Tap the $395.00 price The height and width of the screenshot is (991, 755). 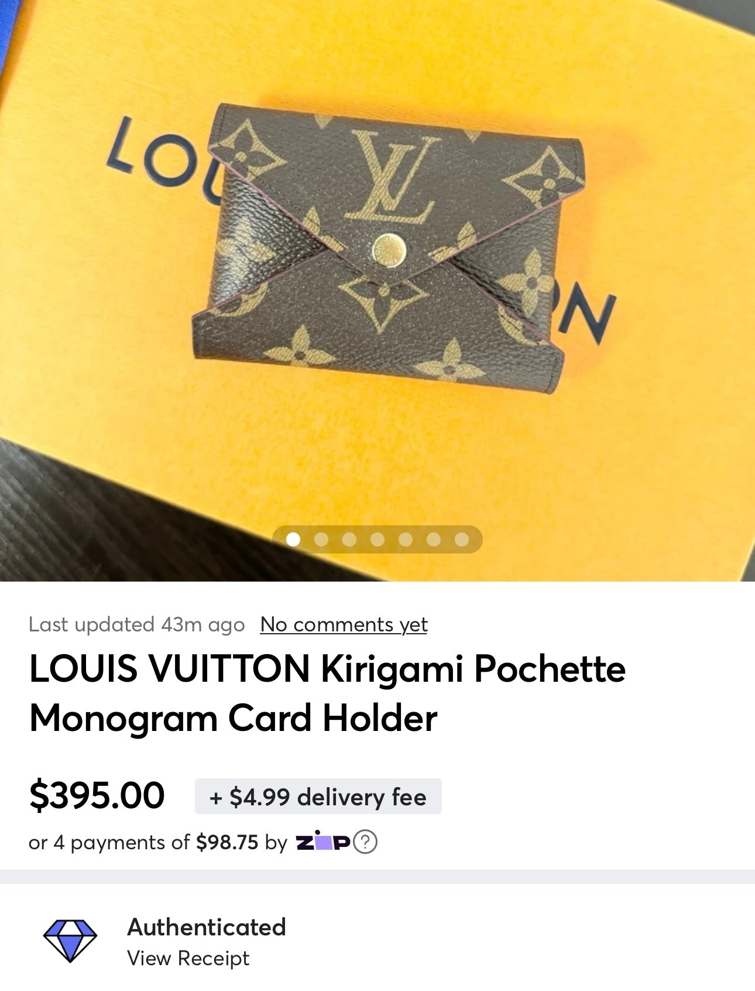[97, 795]
